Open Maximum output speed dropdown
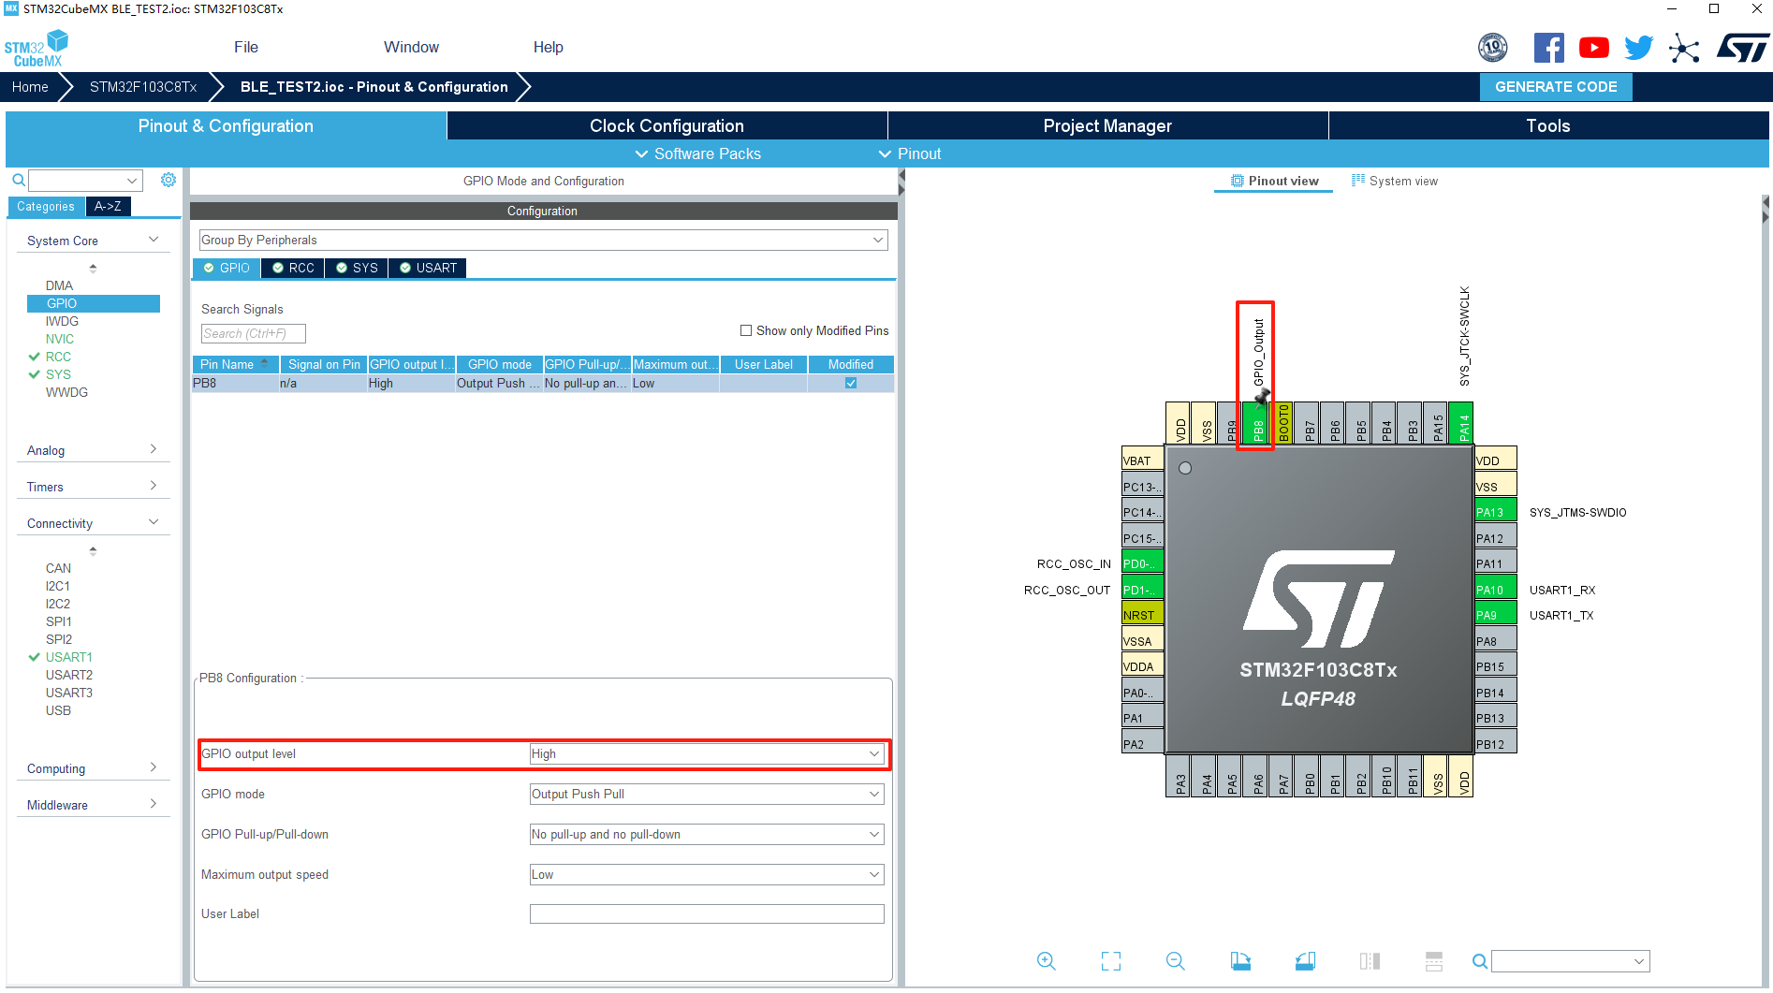The image size is (1773, 993). [707, 874]
